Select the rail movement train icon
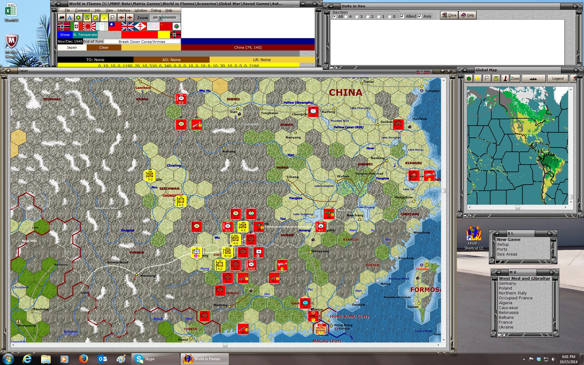Image resolution: width=584 pixels, height=365 pixels. pyautogui.click(x=62, y=18)
